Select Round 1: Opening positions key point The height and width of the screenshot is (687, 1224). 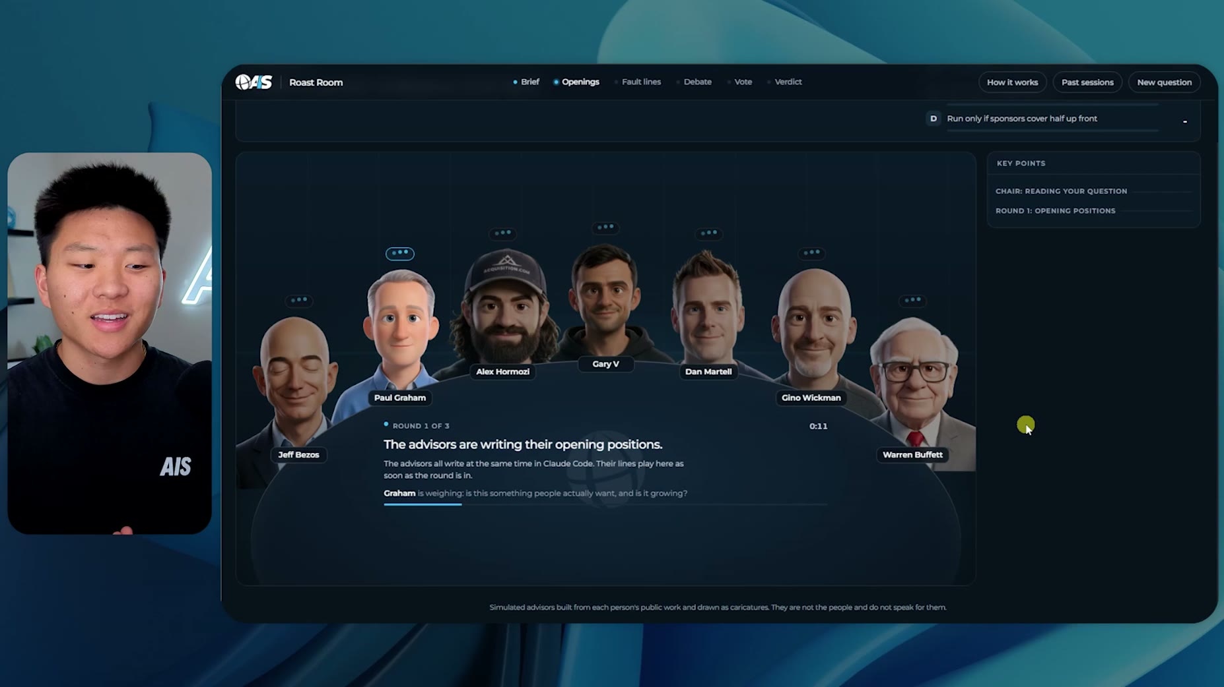coord(1055,211)
